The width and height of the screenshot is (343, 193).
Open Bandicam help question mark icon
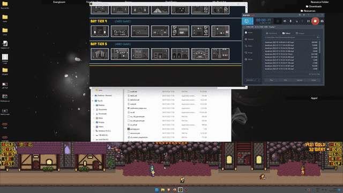pos(308,15)
